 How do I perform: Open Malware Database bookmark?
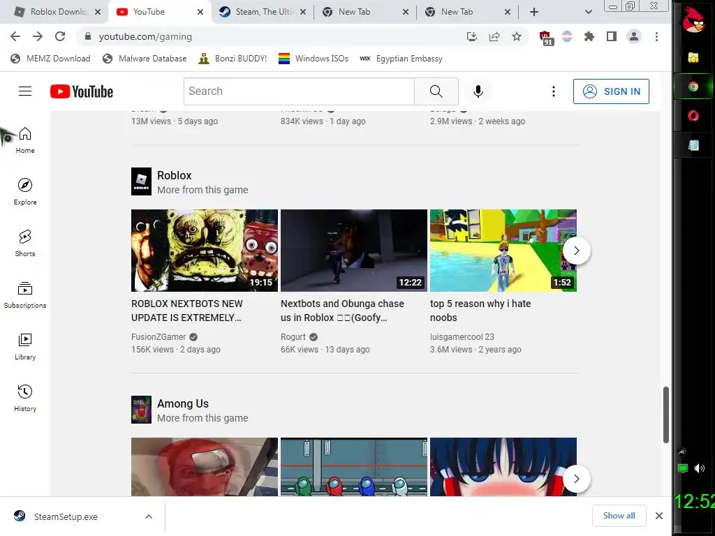point(145,59)
